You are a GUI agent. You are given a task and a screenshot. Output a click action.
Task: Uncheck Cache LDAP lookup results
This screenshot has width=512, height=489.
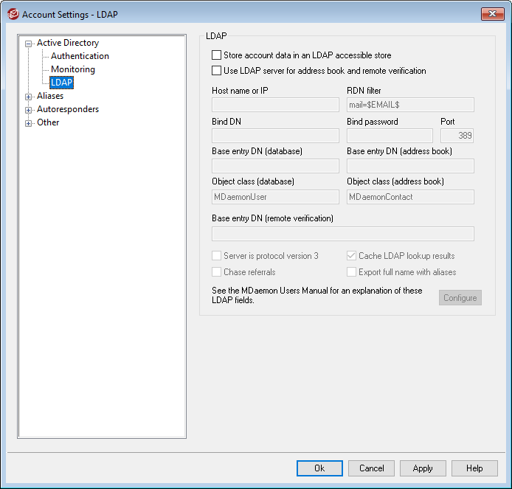(352, 256)
